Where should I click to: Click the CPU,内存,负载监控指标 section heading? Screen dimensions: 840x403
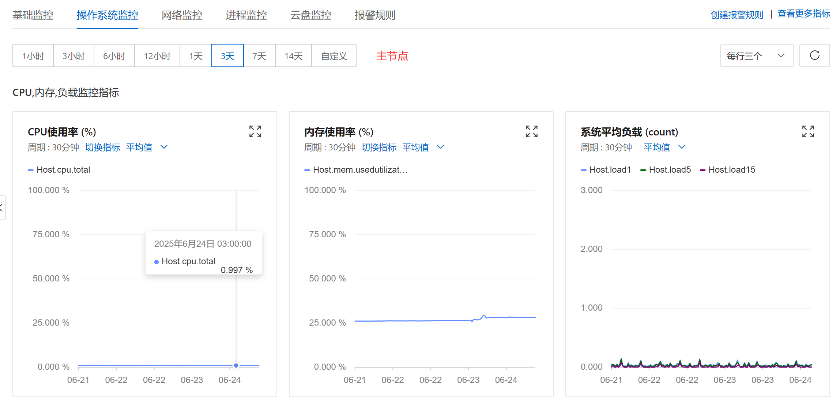tap(66, 92)
